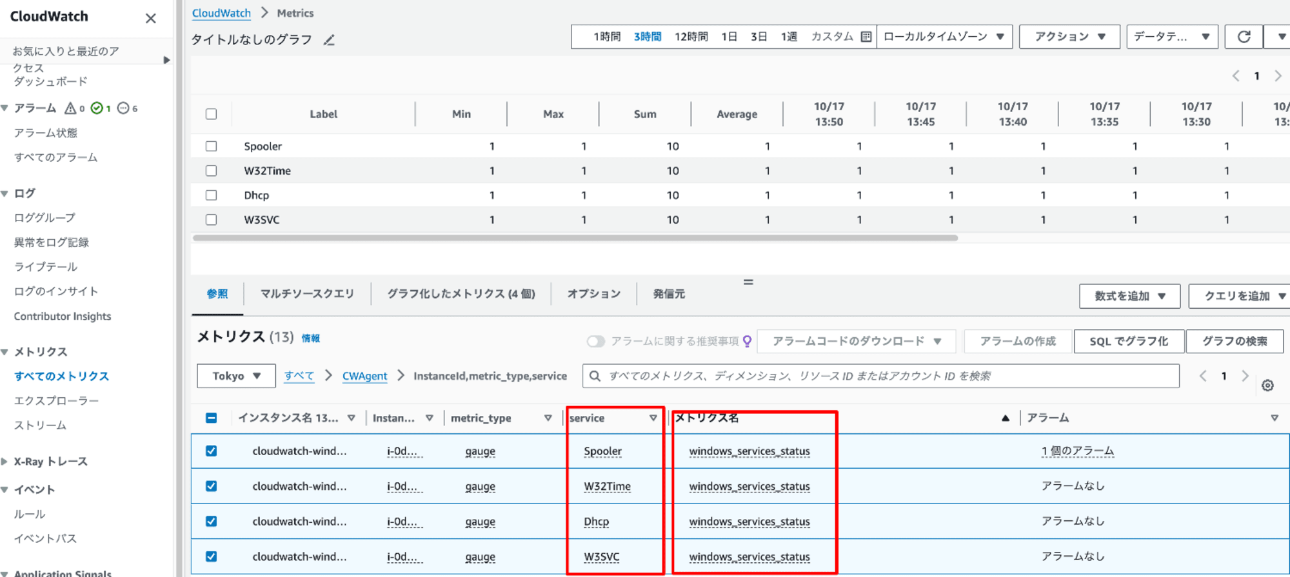Sort by metric name ascending arrow
This screenshot has width=1290, height=577.
point(1005,418)
